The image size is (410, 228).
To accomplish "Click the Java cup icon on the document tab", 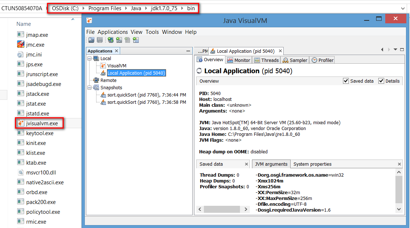I will point(213,51).
